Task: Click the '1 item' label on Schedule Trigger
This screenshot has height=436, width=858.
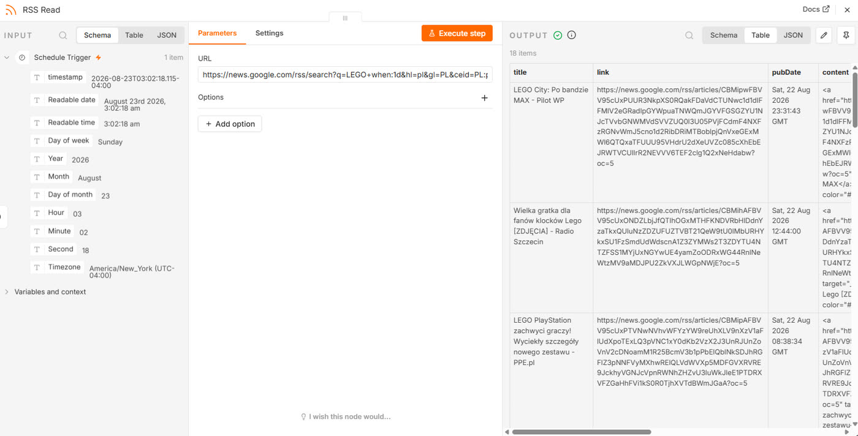Action: pyautogui.click(x=173, y=58)
